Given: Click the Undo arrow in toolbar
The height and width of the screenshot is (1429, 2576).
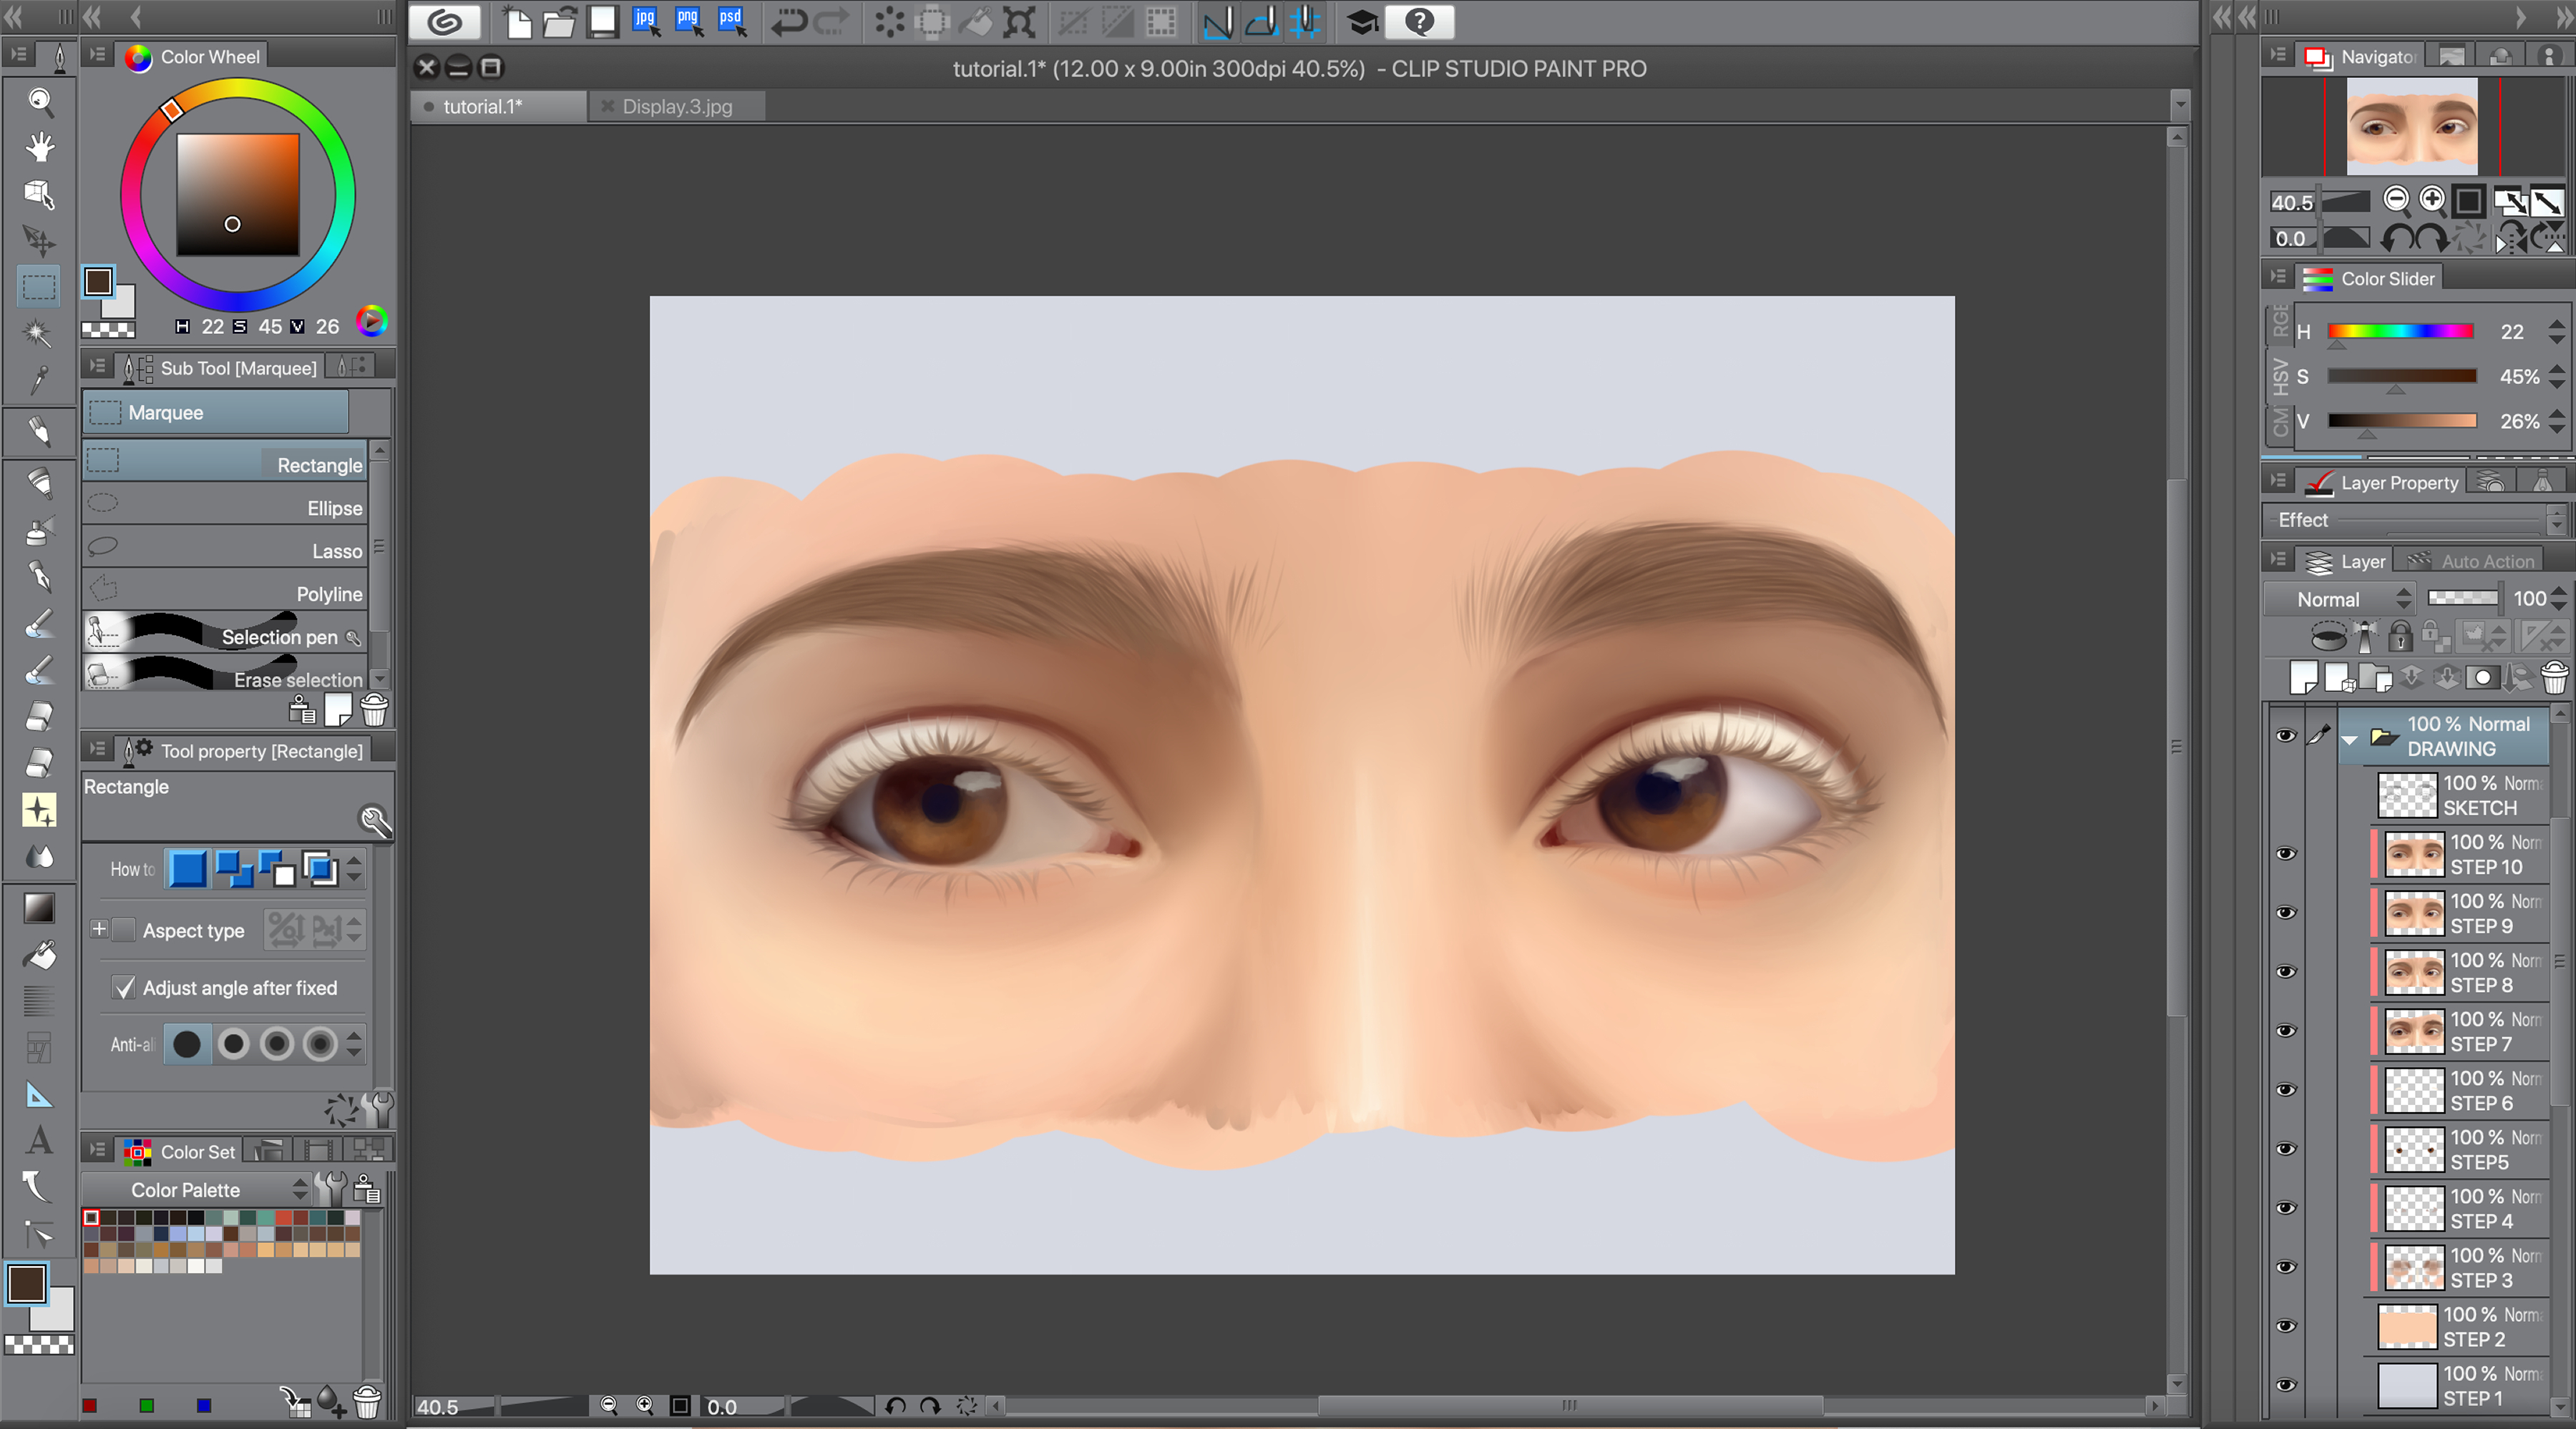Looking at the screenshot, I should coord(788,22).
